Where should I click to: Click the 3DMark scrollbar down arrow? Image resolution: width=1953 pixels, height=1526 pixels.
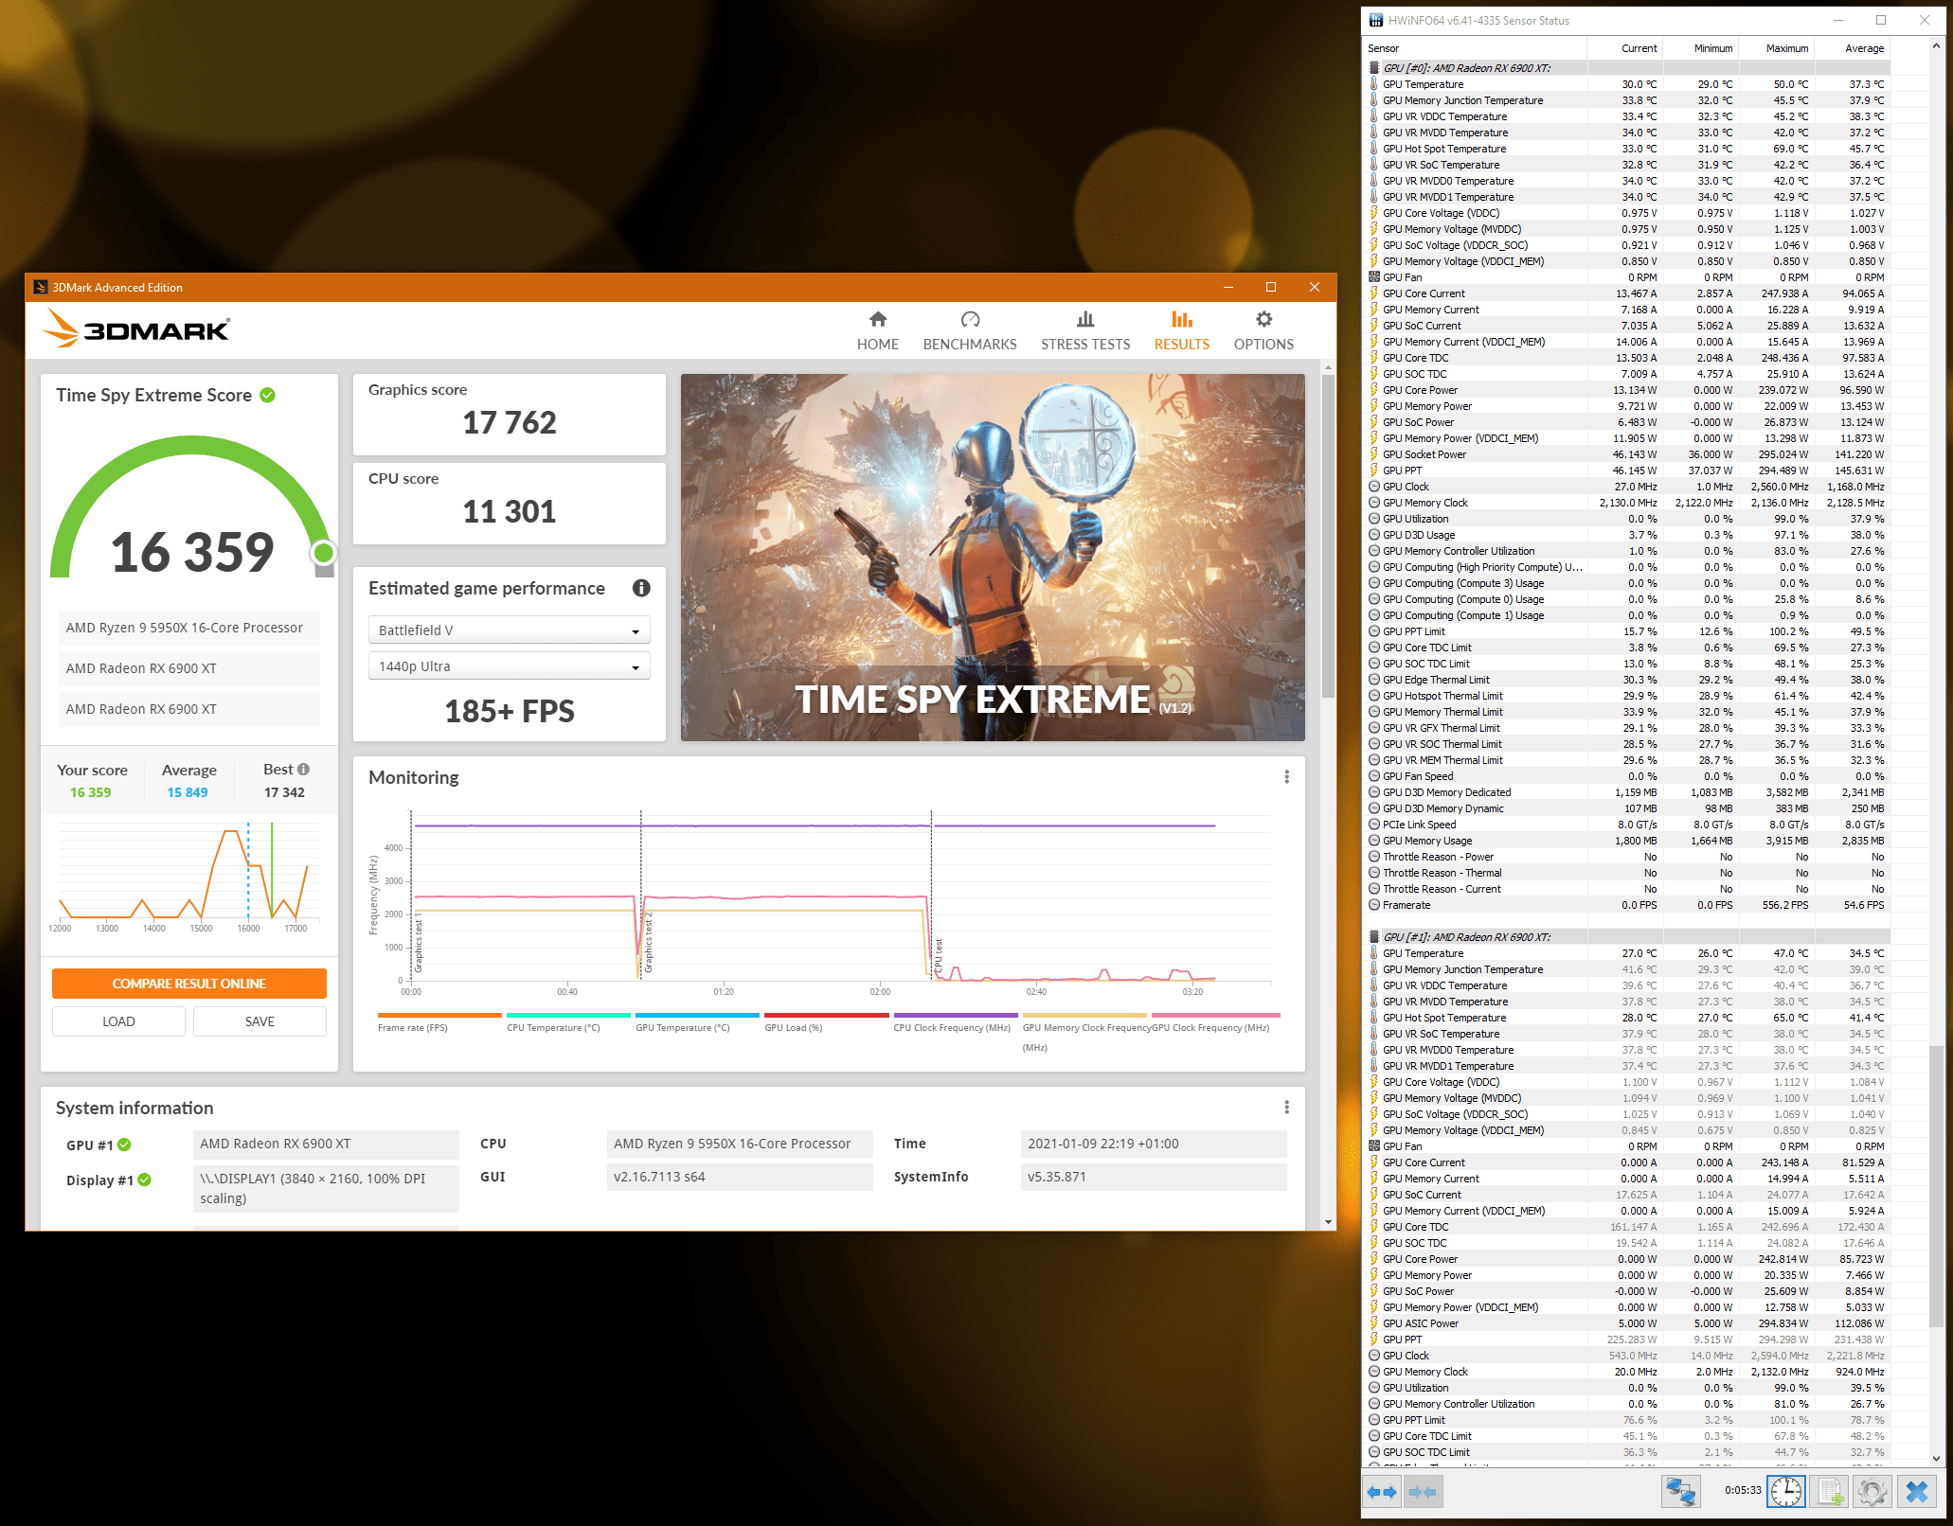pos(1328,1222)
